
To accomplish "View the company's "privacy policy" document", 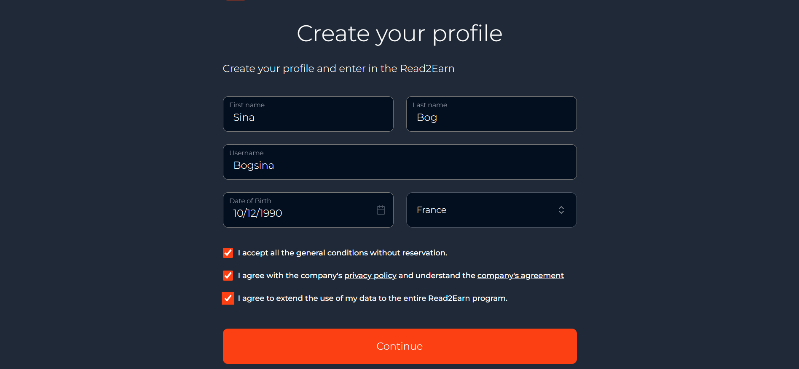I will coord(370,275).
